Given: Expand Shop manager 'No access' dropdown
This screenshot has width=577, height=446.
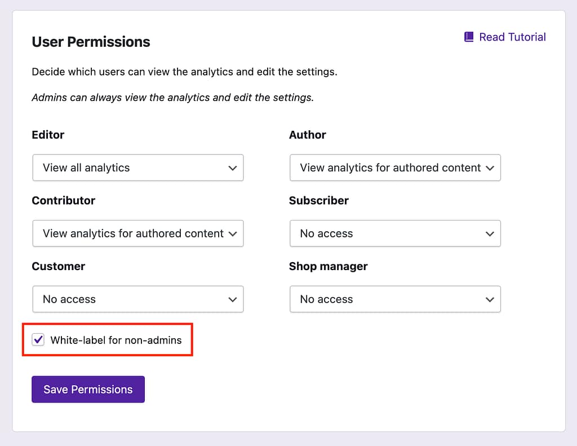Looking at the screenshot, I should coord(394,299).
